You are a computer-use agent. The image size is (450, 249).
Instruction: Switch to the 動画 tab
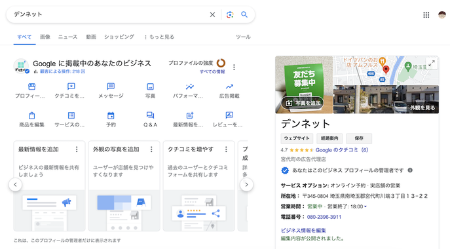click(x=91, y=37)
